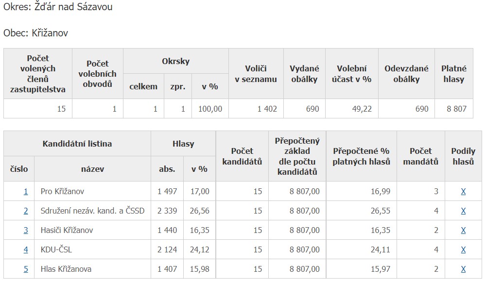Screen dimensions: 486x282
Task: Click the Kandidátní listina header cell
Action: [77, 144]
